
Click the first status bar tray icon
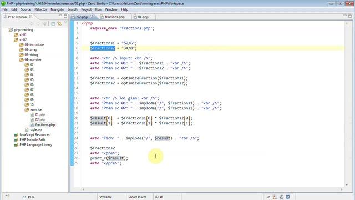coord(268,197)
